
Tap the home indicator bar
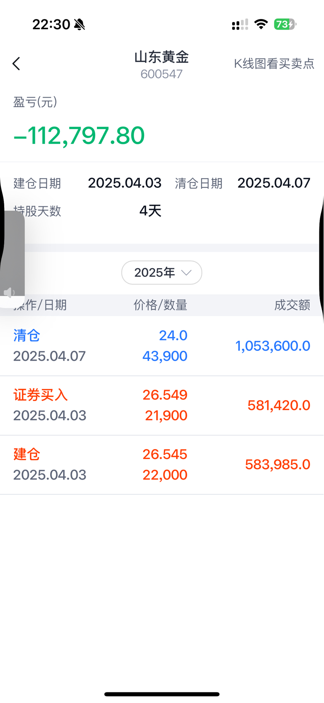click(162, 694)
